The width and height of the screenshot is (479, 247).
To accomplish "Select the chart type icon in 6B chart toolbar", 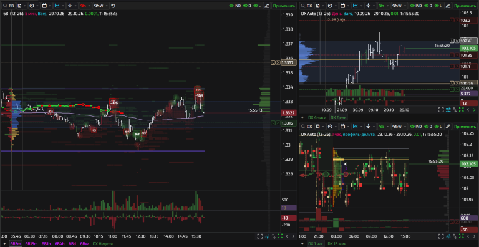I will [57, 6].
